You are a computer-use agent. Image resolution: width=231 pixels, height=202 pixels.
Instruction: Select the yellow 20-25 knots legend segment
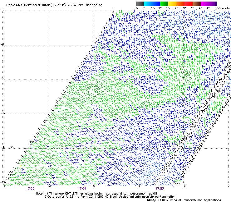(172, 4)
